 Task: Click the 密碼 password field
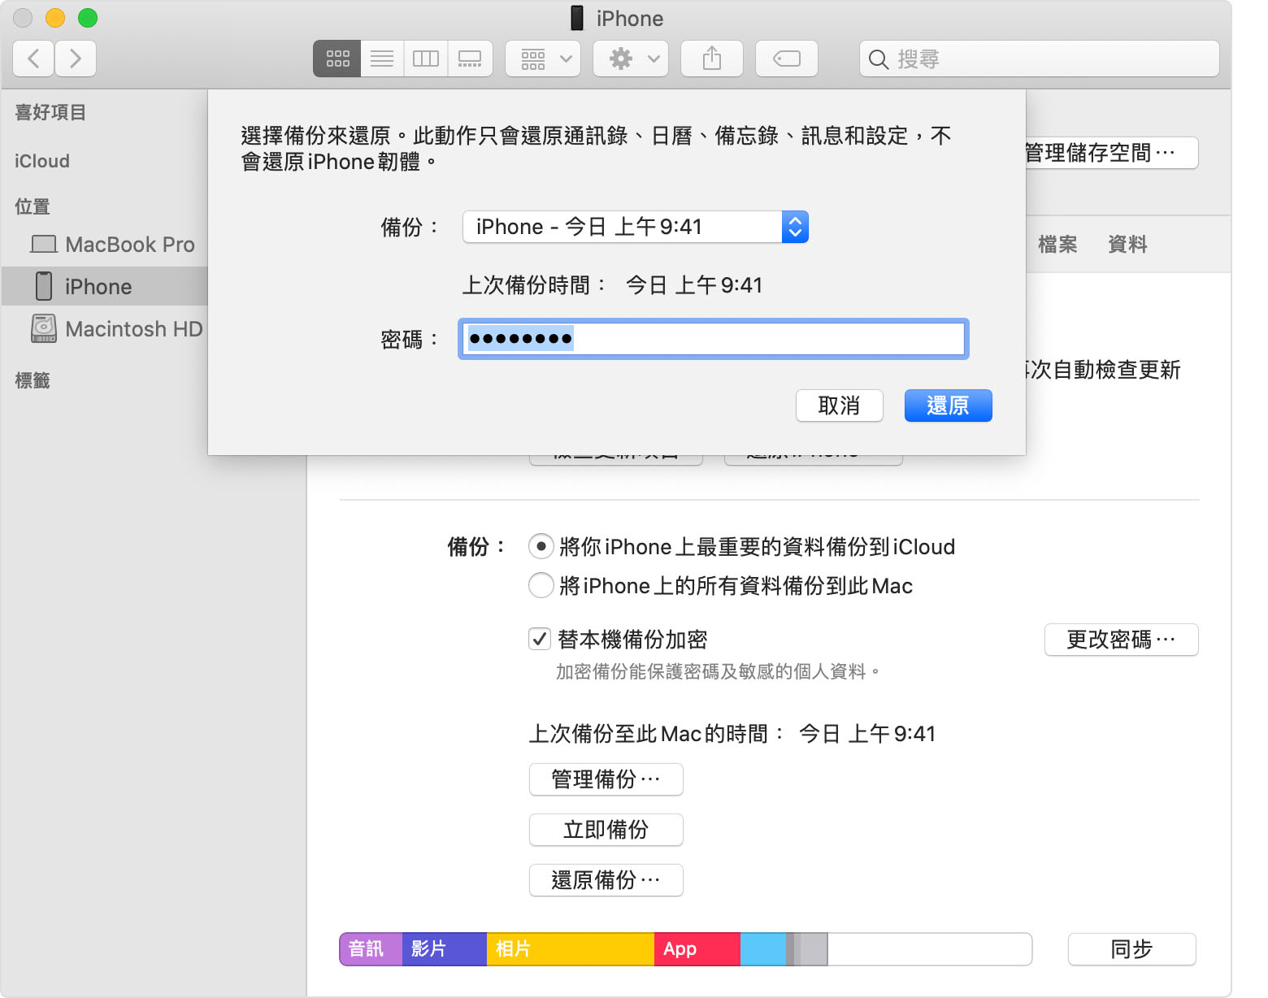click(714, 339)
